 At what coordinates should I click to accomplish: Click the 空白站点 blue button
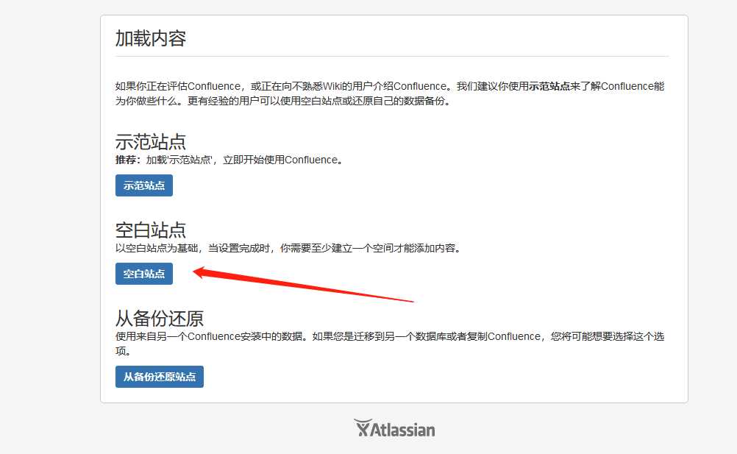click(144, 274)
